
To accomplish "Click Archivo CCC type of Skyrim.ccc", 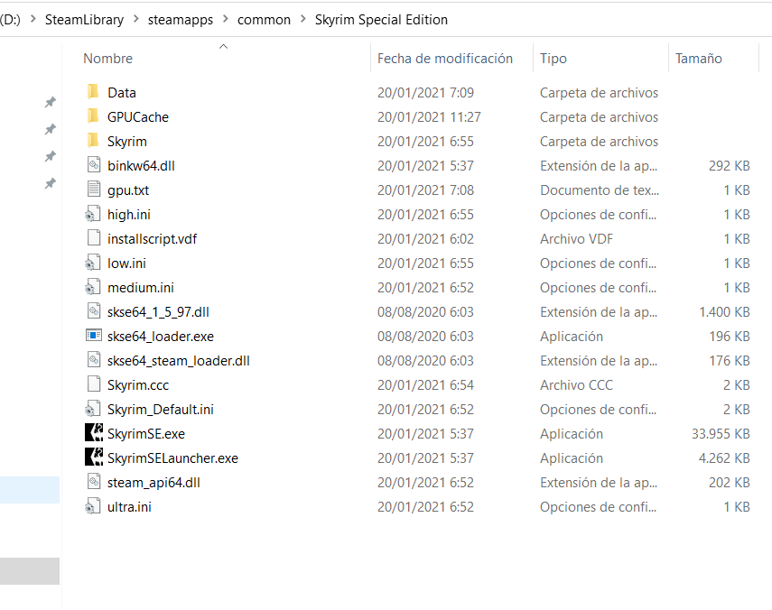I will coord(576,384).
